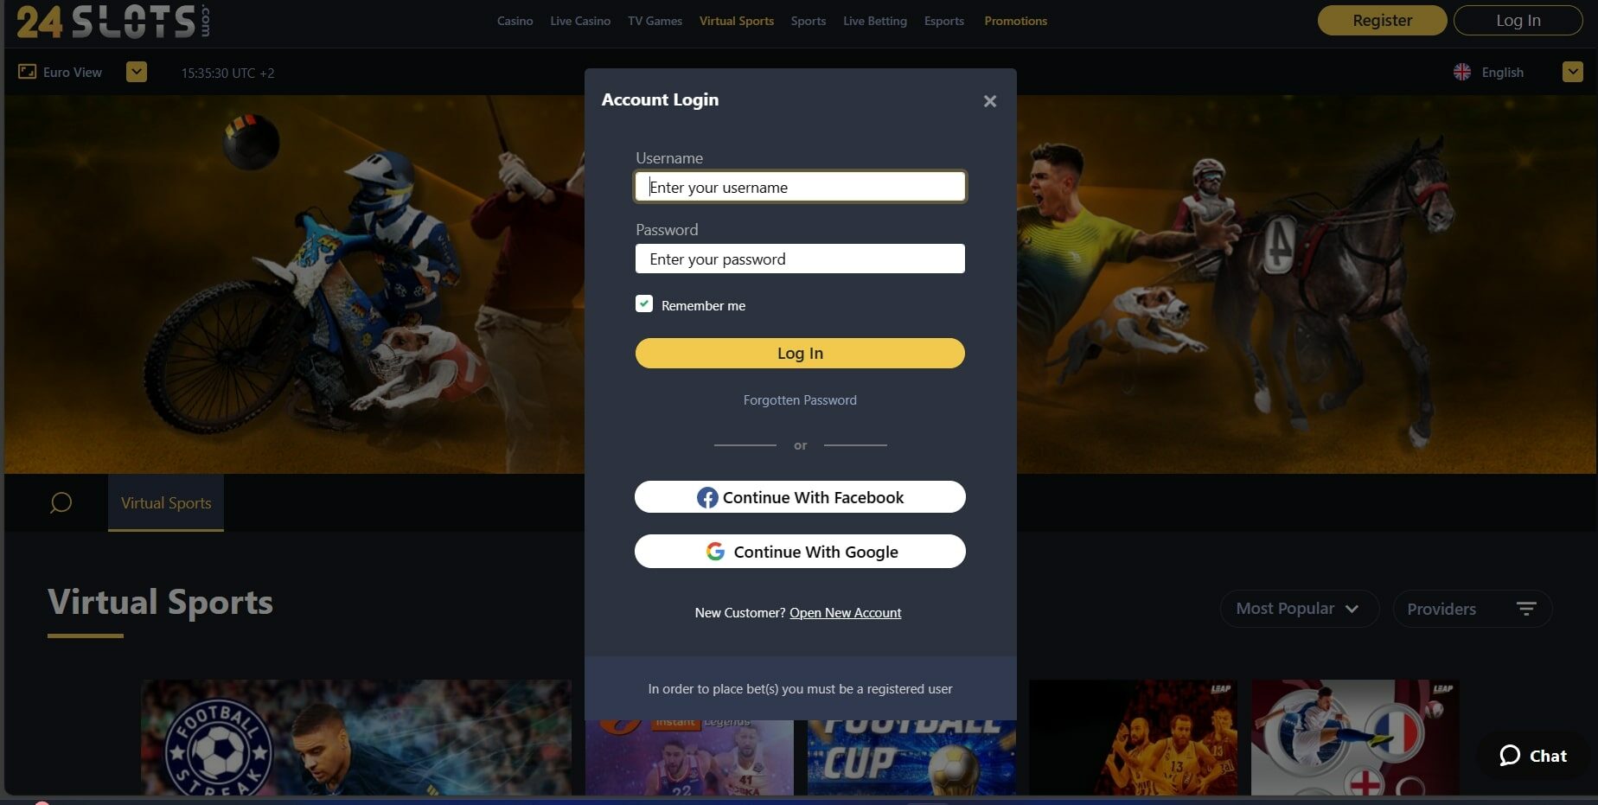The width and height of the screenshot is (1598, 805).
Task: Click the Google logo icon
Action: (x=715, y=552)
